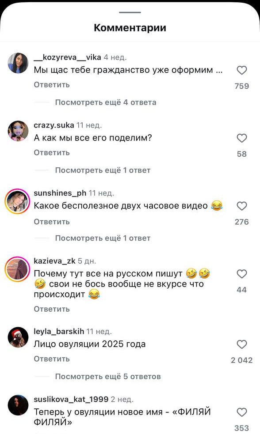Image resolution: width=260 pixels, height=434 pixels.
Task: Like __kozyreva__vika's comment with the heart
Action: (242, 70)
